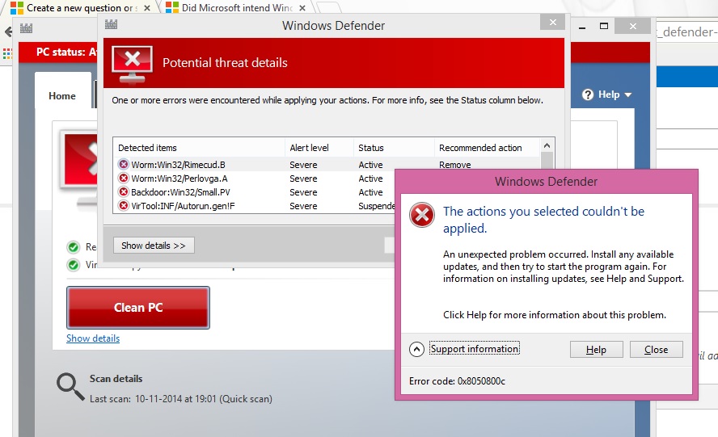
Task: Click the Microsoft logo on the Did Microsoft intend tab
Action: pos(171,8)
